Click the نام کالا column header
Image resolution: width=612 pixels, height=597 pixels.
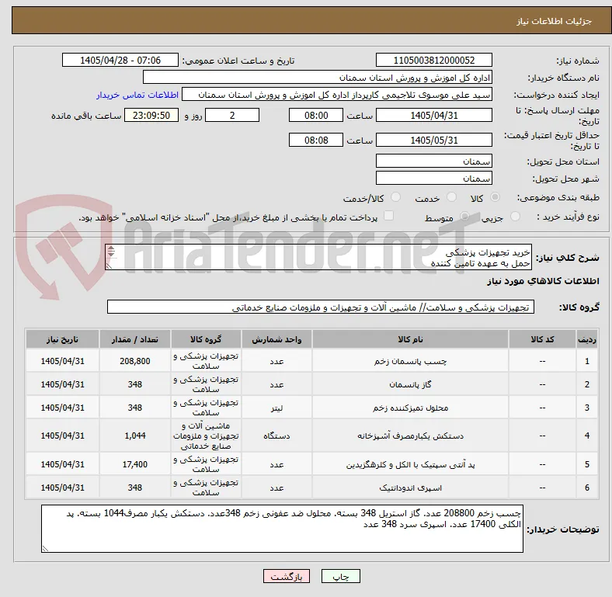point(410,339)
